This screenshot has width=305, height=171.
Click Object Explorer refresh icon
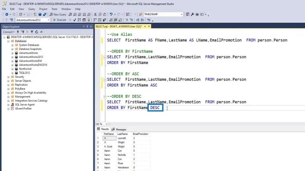(x=36, y=32)
